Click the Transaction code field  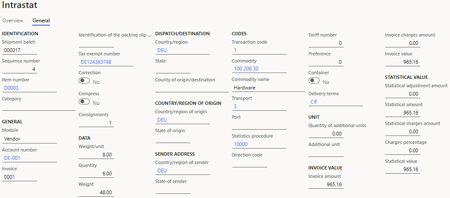click(x=259, y=50)
